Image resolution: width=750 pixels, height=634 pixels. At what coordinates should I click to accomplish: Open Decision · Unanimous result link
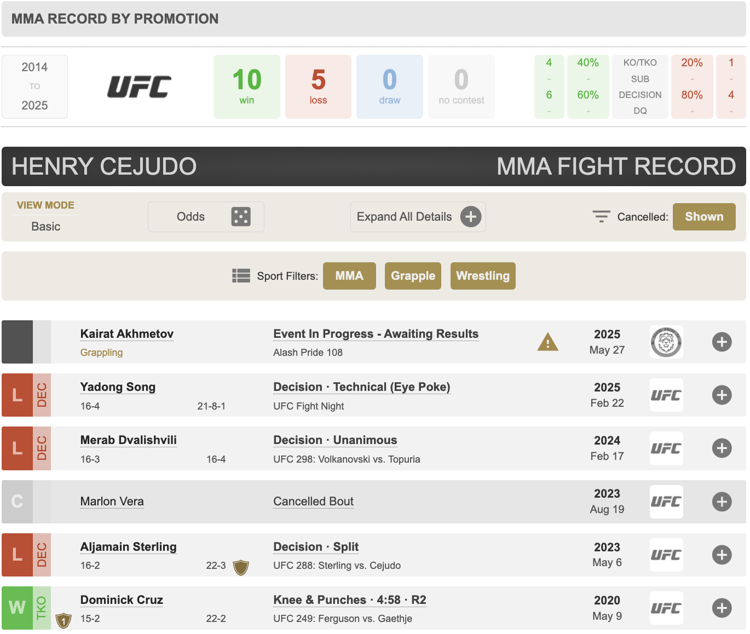point(335,440)
